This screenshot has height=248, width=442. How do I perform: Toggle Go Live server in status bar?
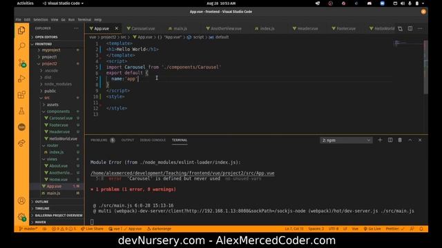(372, 229)
